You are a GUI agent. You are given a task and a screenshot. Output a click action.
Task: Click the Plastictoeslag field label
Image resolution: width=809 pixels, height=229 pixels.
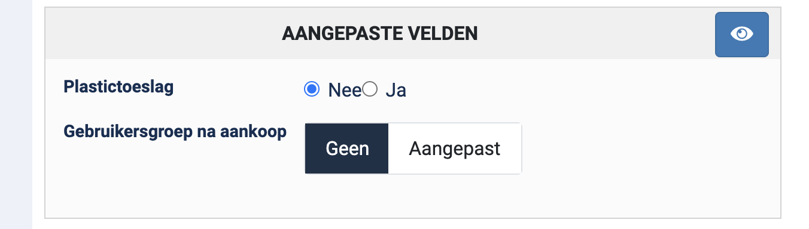[118, 87]
